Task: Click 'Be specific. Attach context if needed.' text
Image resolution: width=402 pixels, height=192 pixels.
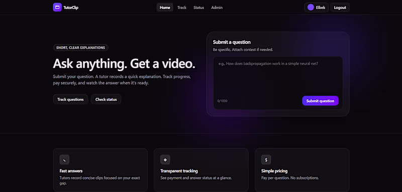Action: 243,50
